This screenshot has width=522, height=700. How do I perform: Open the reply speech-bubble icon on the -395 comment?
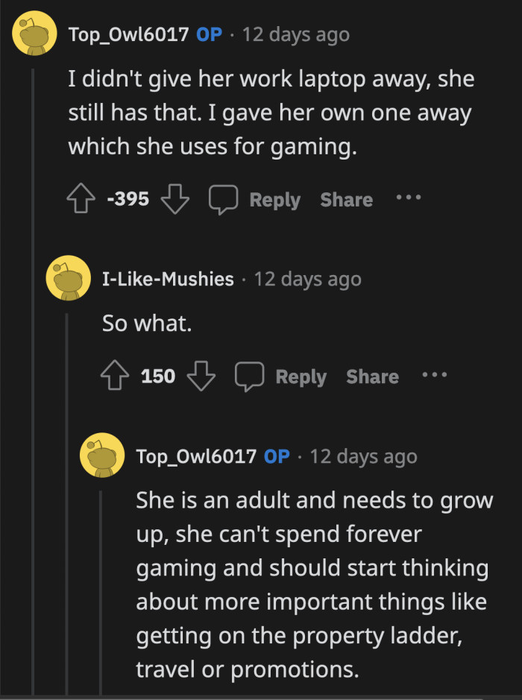click(224, 198)
